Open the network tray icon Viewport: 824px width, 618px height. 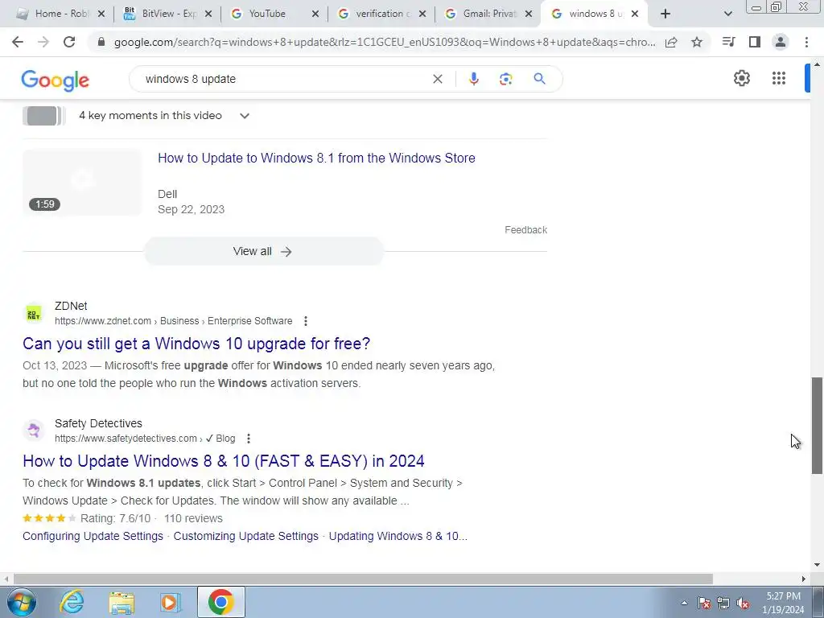pos(723,604)
